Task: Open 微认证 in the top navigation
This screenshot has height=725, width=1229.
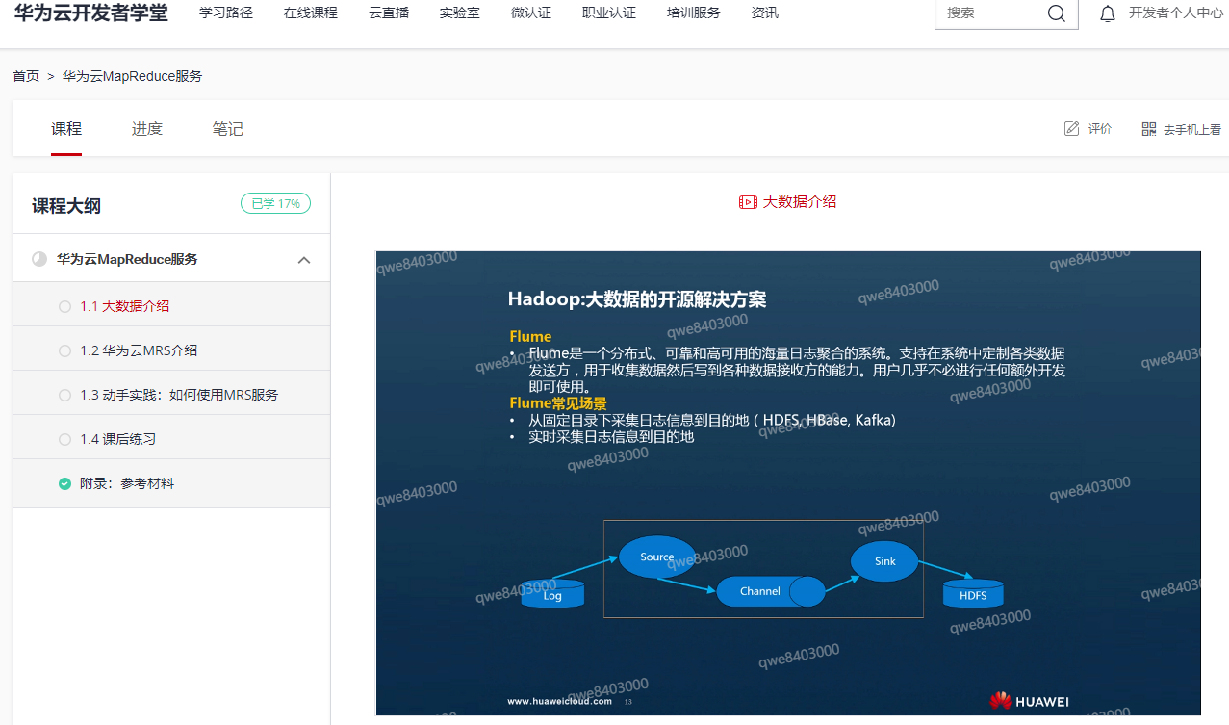Action: (x=531, y=13)
